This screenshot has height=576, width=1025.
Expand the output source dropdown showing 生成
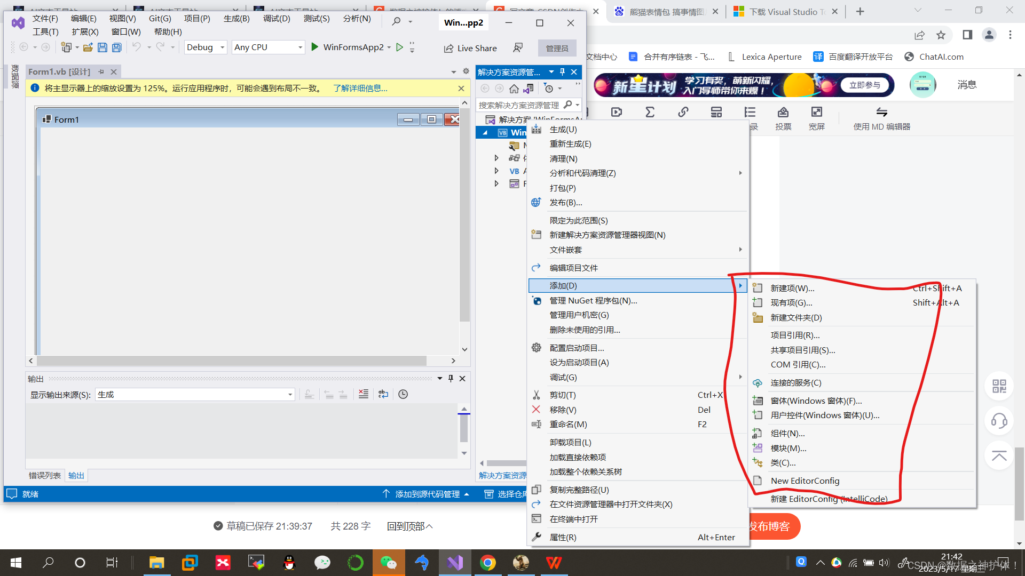pos(290,395)
